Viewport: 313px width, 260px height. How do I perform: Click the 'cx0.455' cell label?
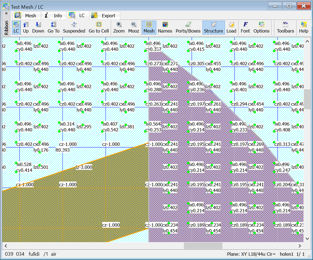click(213, 64)
